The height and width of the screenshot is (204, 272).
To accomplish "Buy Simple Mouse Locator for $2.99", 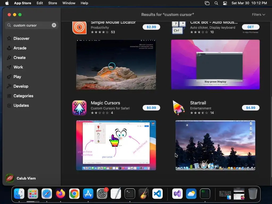I will tap(151, 27).
